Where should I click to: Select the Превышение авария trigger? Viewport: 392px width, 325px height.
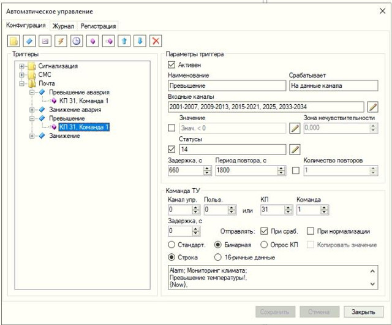coord(79,92)
